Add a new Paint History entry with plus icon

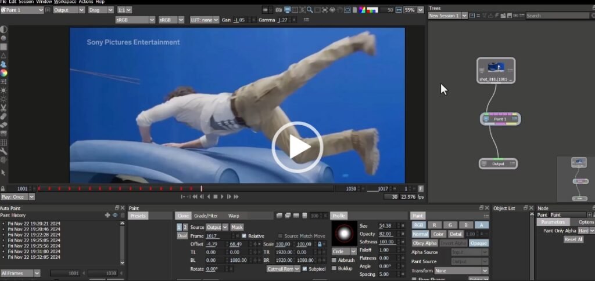pyautogui.click(x=107, y=215)
